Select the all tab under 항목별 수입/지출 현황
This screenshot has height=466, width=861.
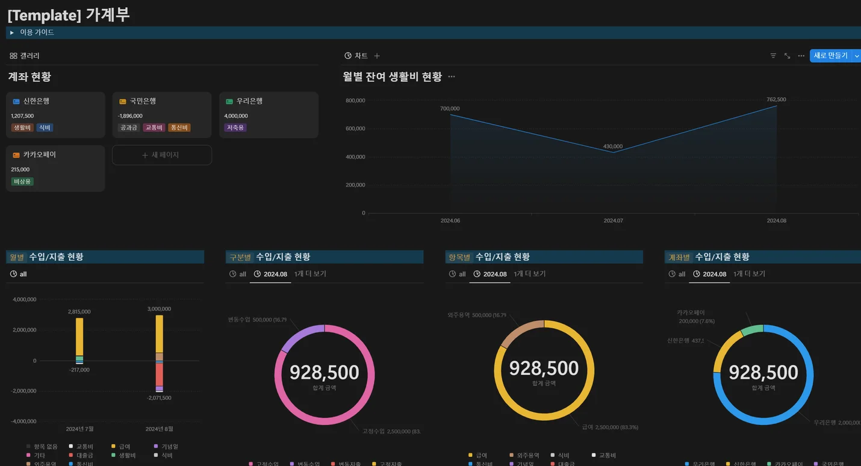point(458,274)
